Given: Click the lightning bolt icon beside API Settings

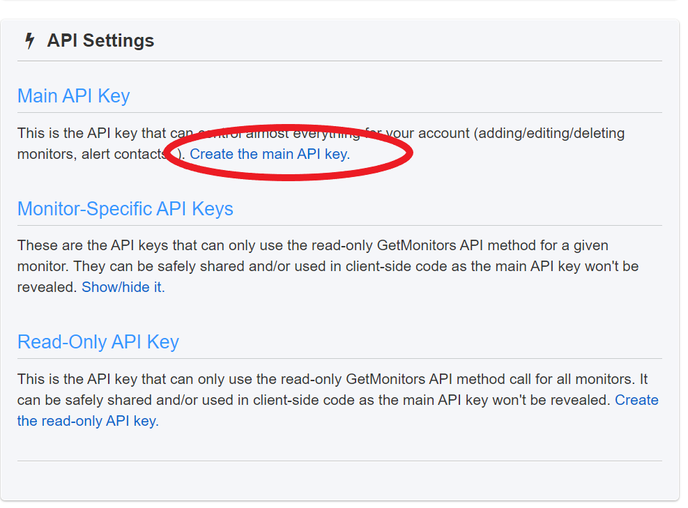Looking at the screenshot, I should pos(29,41).
